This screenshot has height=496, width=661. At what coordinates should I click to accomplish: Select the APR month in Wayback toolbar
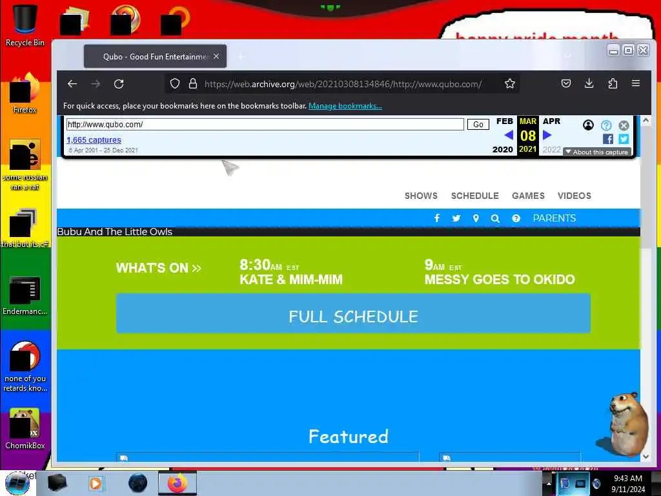tap(551, 121)
